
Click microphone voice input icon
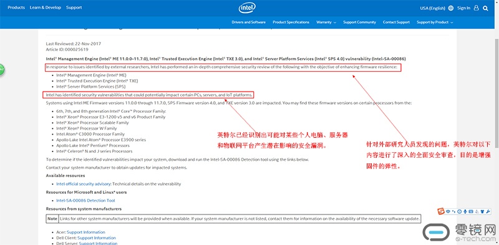coord(465,211)
